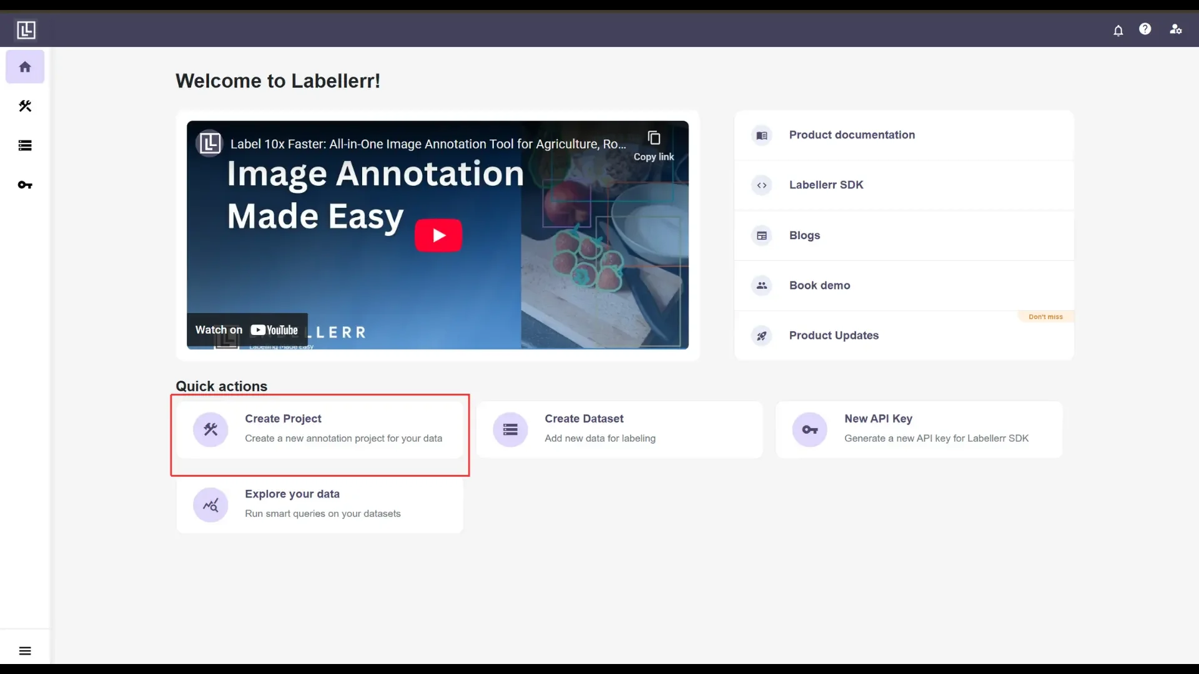Click the 'Quick actions' heading
The width and height of the screenshot is (1199, 674).
[x=221, y=386]
